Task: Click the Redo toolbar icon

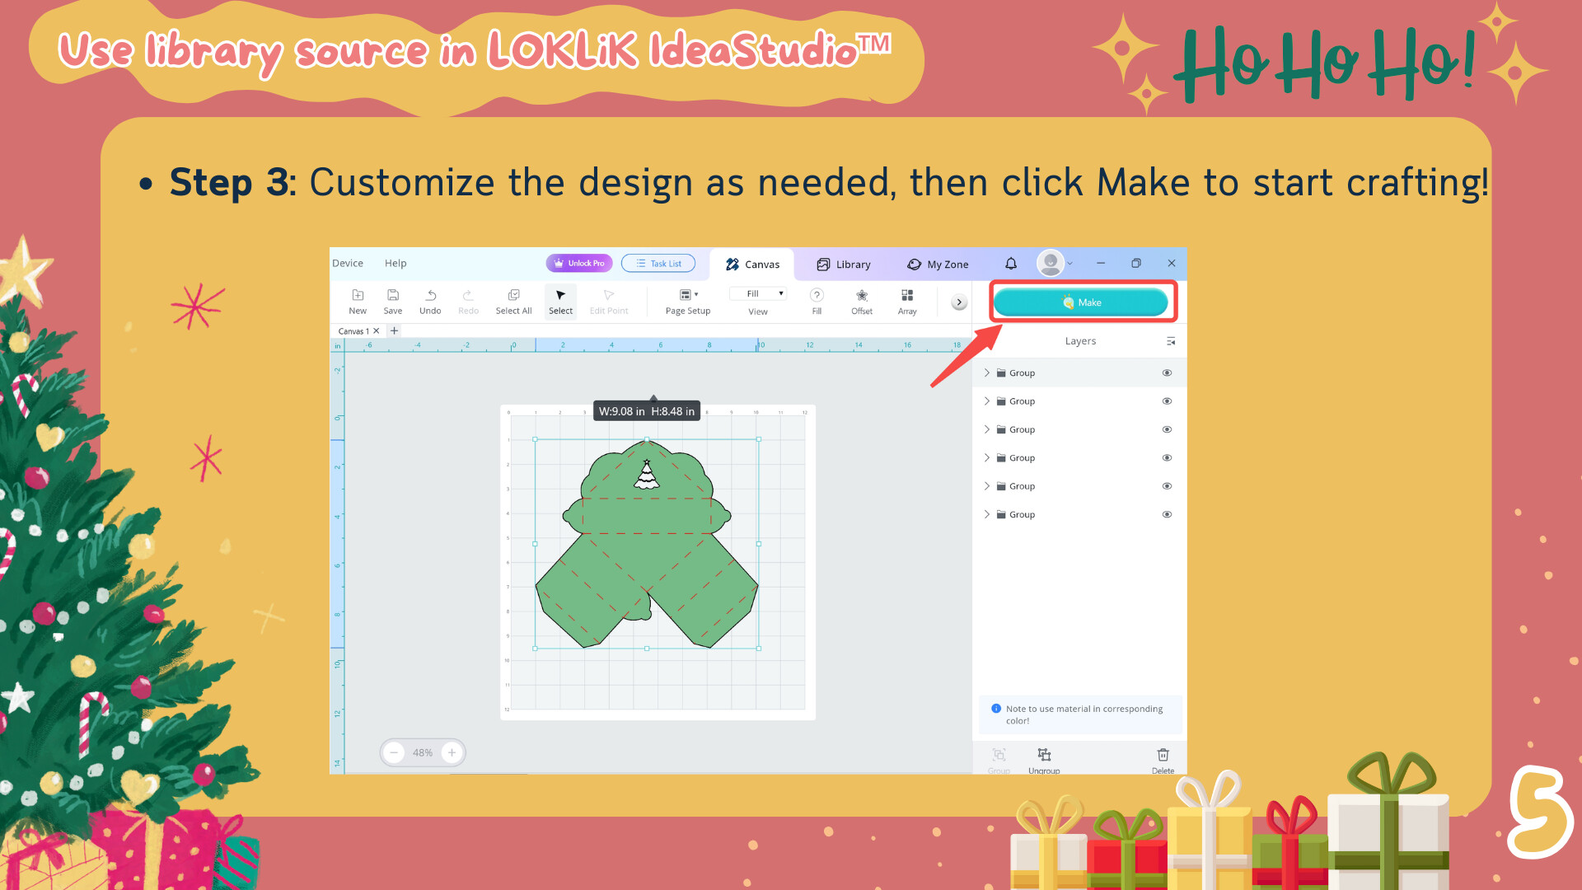Action: tap(468, 295)
